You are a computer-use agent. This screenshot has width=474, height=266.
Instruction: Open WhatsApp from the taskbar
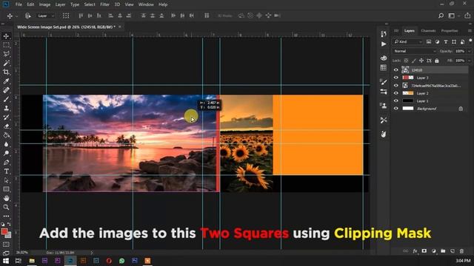pyautogui.click(x=121, y=261)
